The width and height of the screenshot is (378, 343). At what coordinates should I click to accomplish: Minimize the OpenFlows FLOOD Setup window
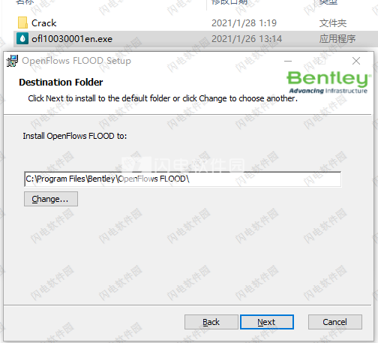(x=288, y=61)
